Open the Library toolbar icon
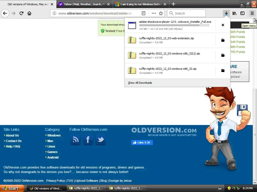257x192 pixels. pyautogui.click(x=234, y=13)
